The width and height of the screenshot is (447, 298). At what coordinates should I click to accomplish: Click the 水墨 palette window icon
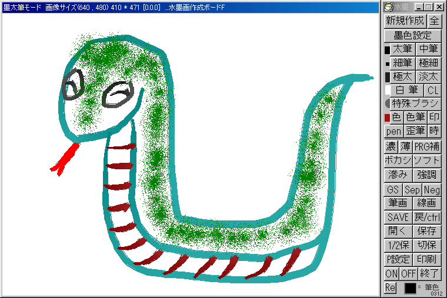click(388, 7)
